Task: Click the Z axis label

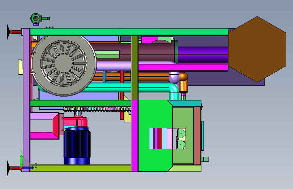Action: click(36, 166)
